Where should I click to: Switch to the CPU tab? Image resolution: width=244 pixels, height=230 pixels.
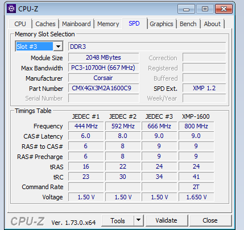(20, 24)
